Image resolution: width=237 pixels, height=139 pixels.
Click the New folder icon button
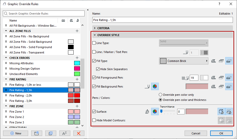pos(36,133)
